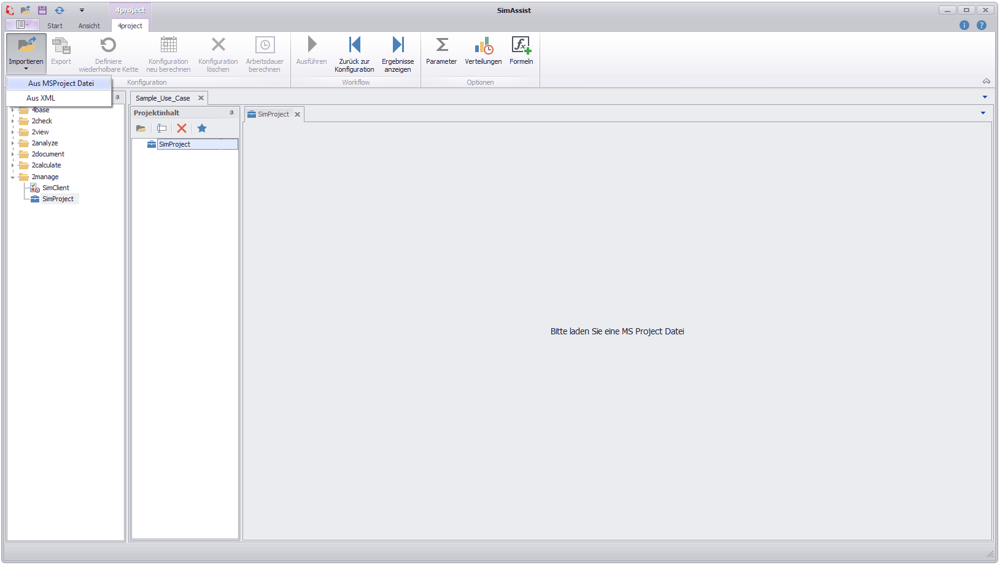1000x565 pixels.
Task: Collapse the ribbon using the right chevron
Action: [986, 81]
